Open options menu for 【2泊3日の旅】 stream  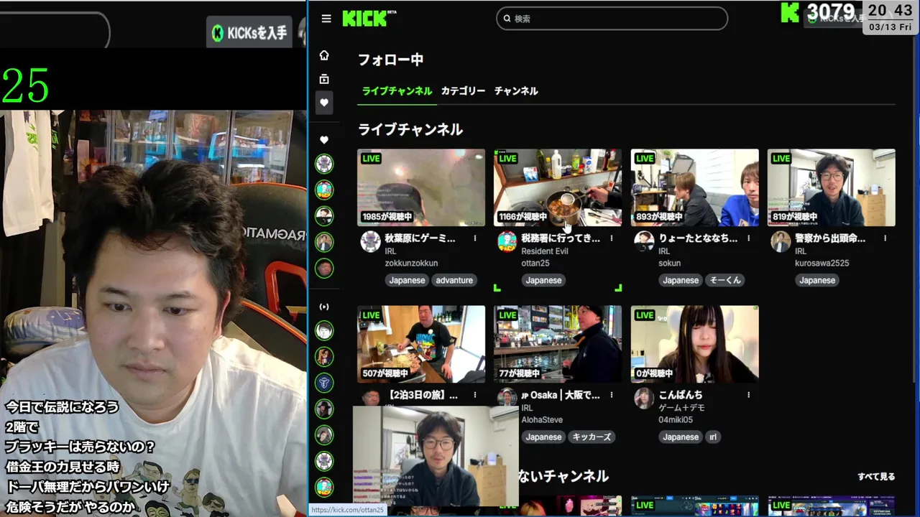coord(475,395)
